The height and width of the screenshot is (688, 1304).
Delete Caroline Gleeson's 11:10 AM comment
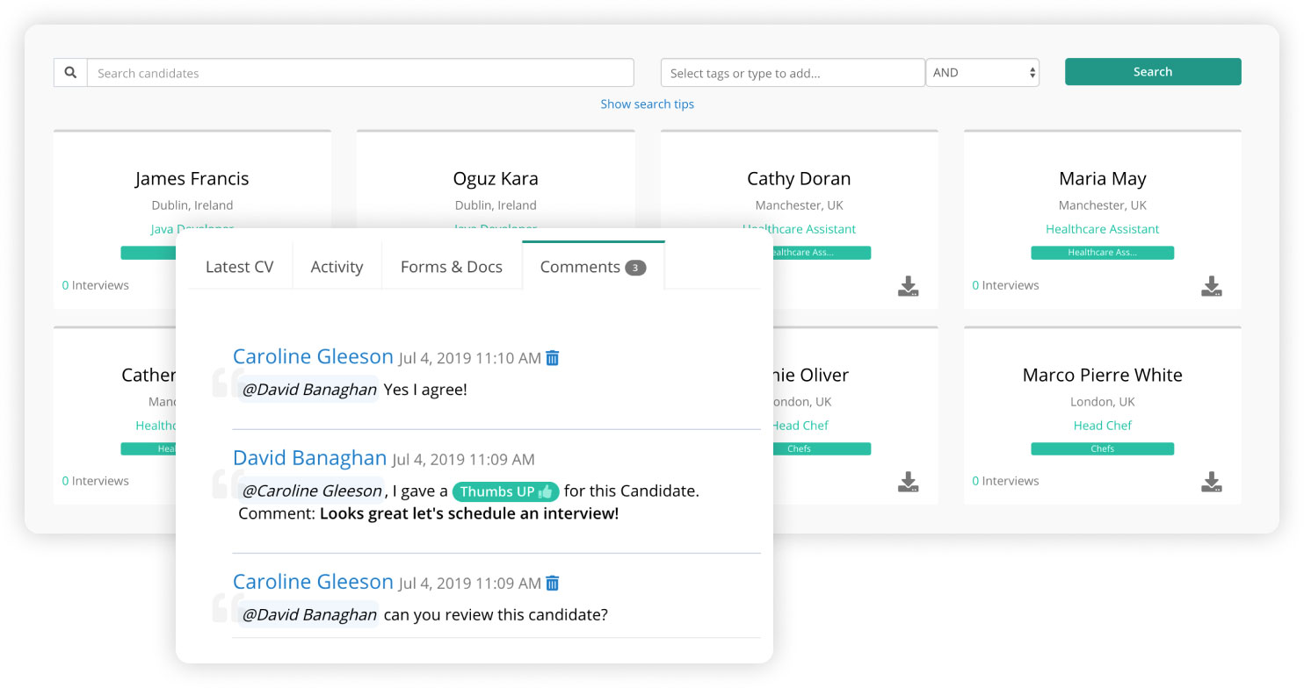coord(553,358)
